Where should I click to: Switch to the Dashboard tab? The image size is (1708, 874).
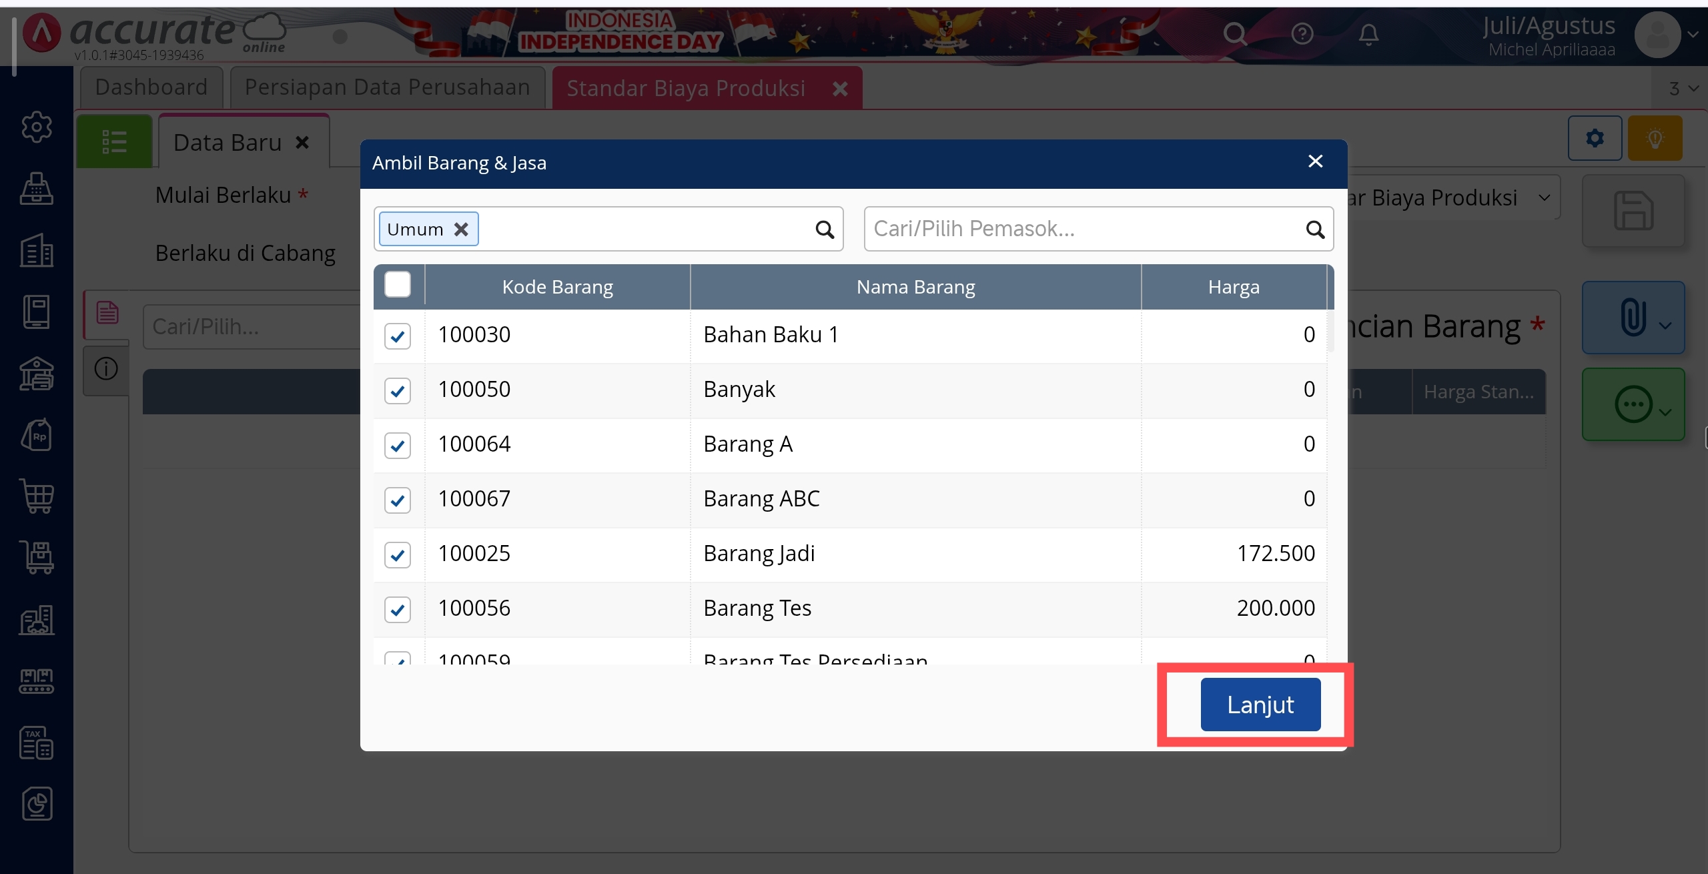(x=151, y=87)
